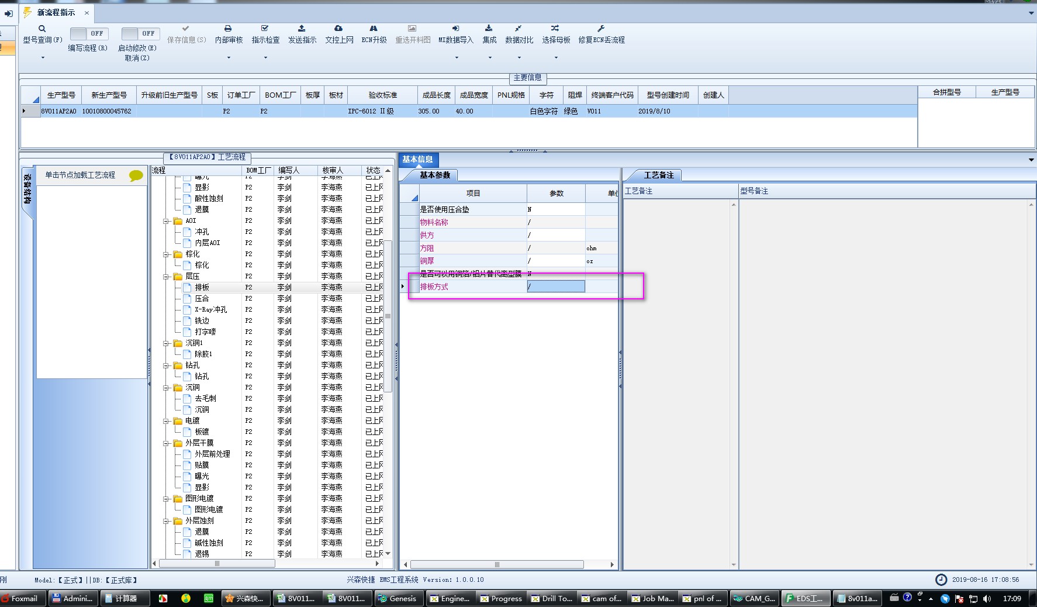Open the 数据对比 dropdown arrow
The width and height of the screenshot is (1037, 607).
(519, 57)
